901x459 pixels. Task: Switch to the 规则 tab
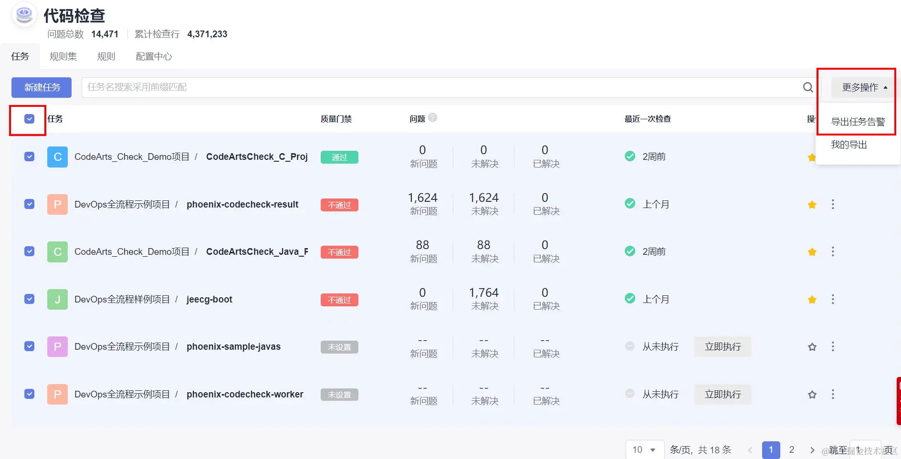coord(106,56)
